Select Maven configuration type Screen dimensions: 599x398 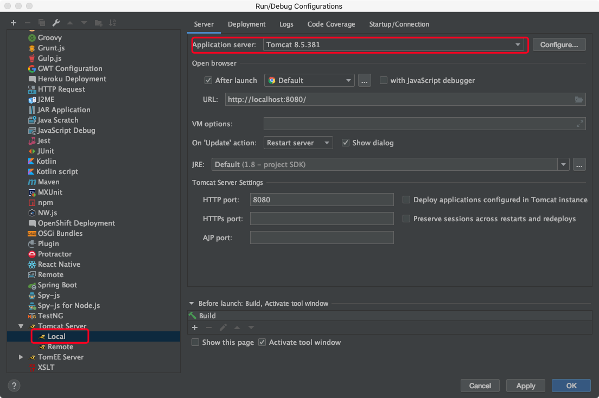[48, 182]
